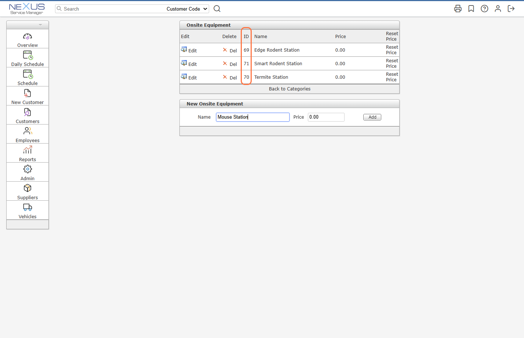Click Back to Categories link
Image resolution: width=524 pixels, height=338 pixels.
(x=290, y=89)
